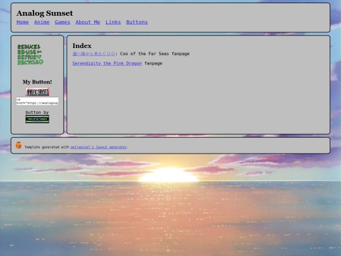Screen dimensions: 341x256
Task: Open the Home navigation link
Action: point(23,22)
